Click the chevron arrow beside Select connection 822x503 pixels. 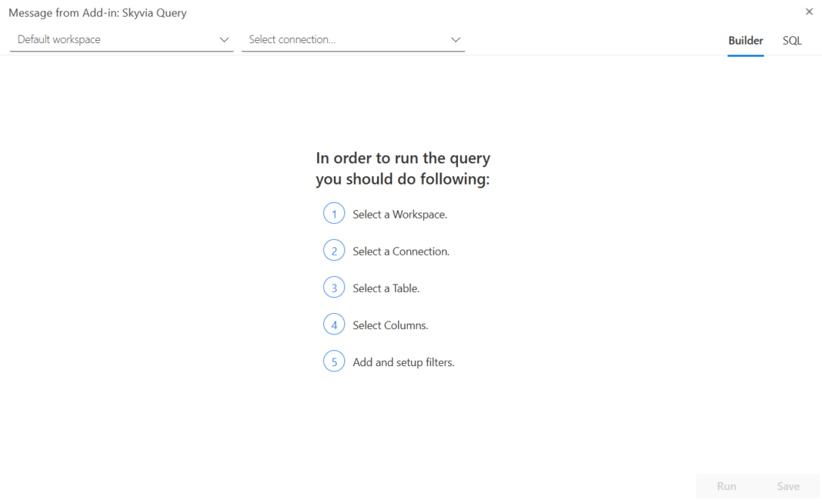[x=456, y=39]
